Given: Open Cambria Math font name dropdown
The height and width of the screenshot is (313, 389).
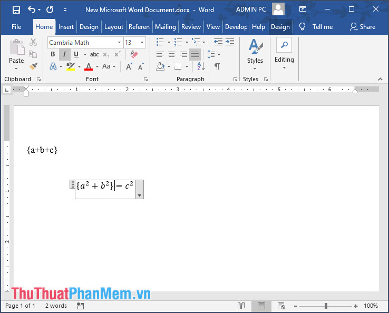Looking at the screenshot, I should pos(119,42).
